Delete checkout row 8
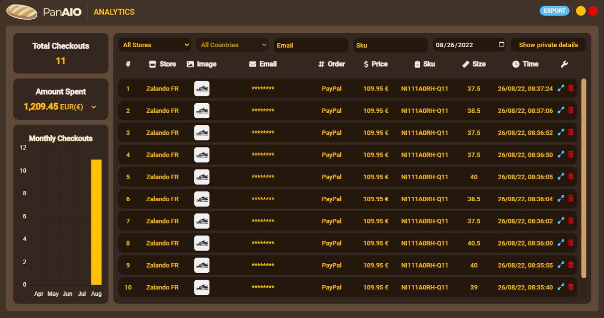The image size is (604, 318). (x=571, y=244)
